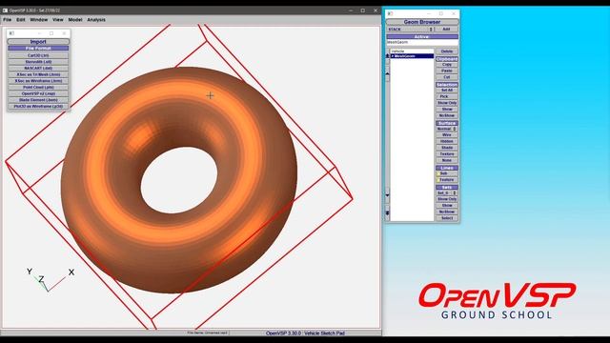This screenshot has width=610, height=343.
Task: Open the Model menu
Action: [x=75, y=19]
